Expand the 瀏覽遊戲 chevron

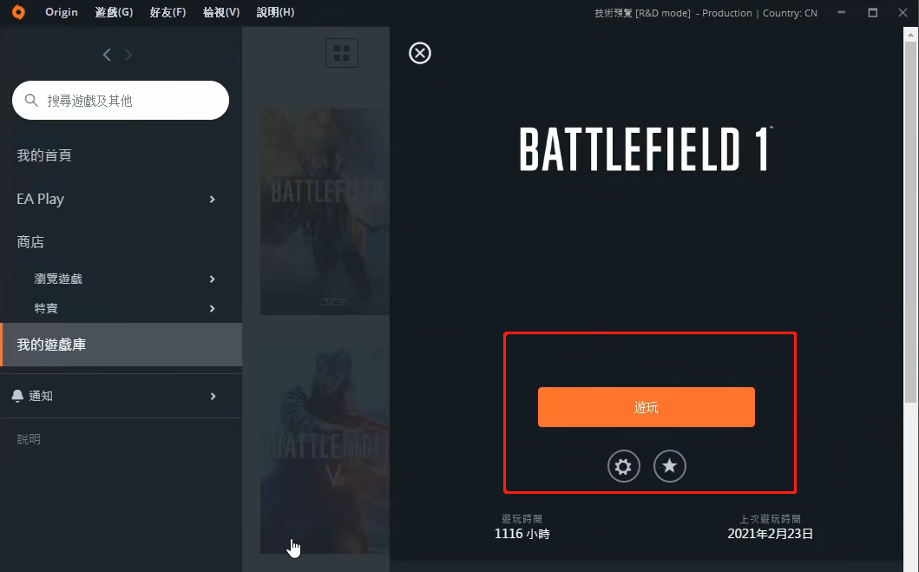[x=212, y=279]
